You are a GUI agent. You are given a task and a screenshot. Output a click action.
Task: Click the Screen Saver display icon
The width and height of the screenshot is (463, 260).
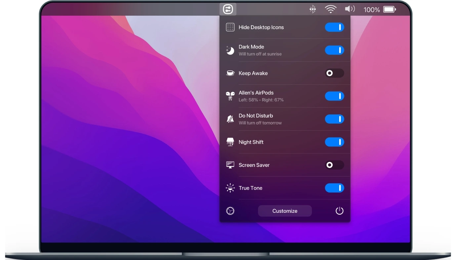point(230,165)
